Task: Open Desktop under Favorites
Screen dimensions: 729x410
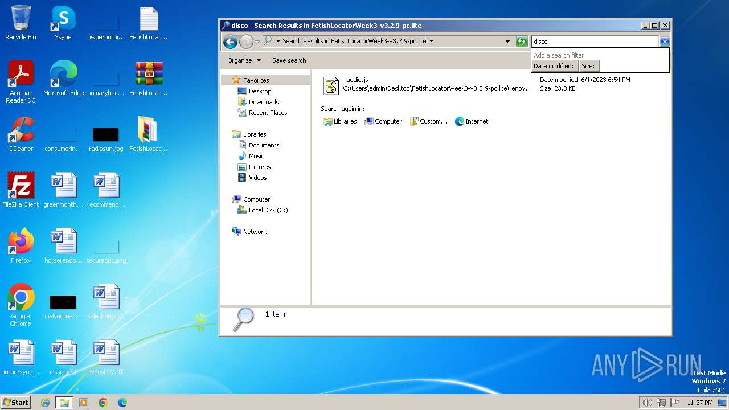Action: pyautogui.click(x=260, y=91)
